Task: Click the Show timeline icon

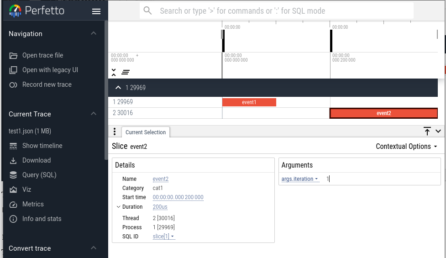Action: (13, 146)
